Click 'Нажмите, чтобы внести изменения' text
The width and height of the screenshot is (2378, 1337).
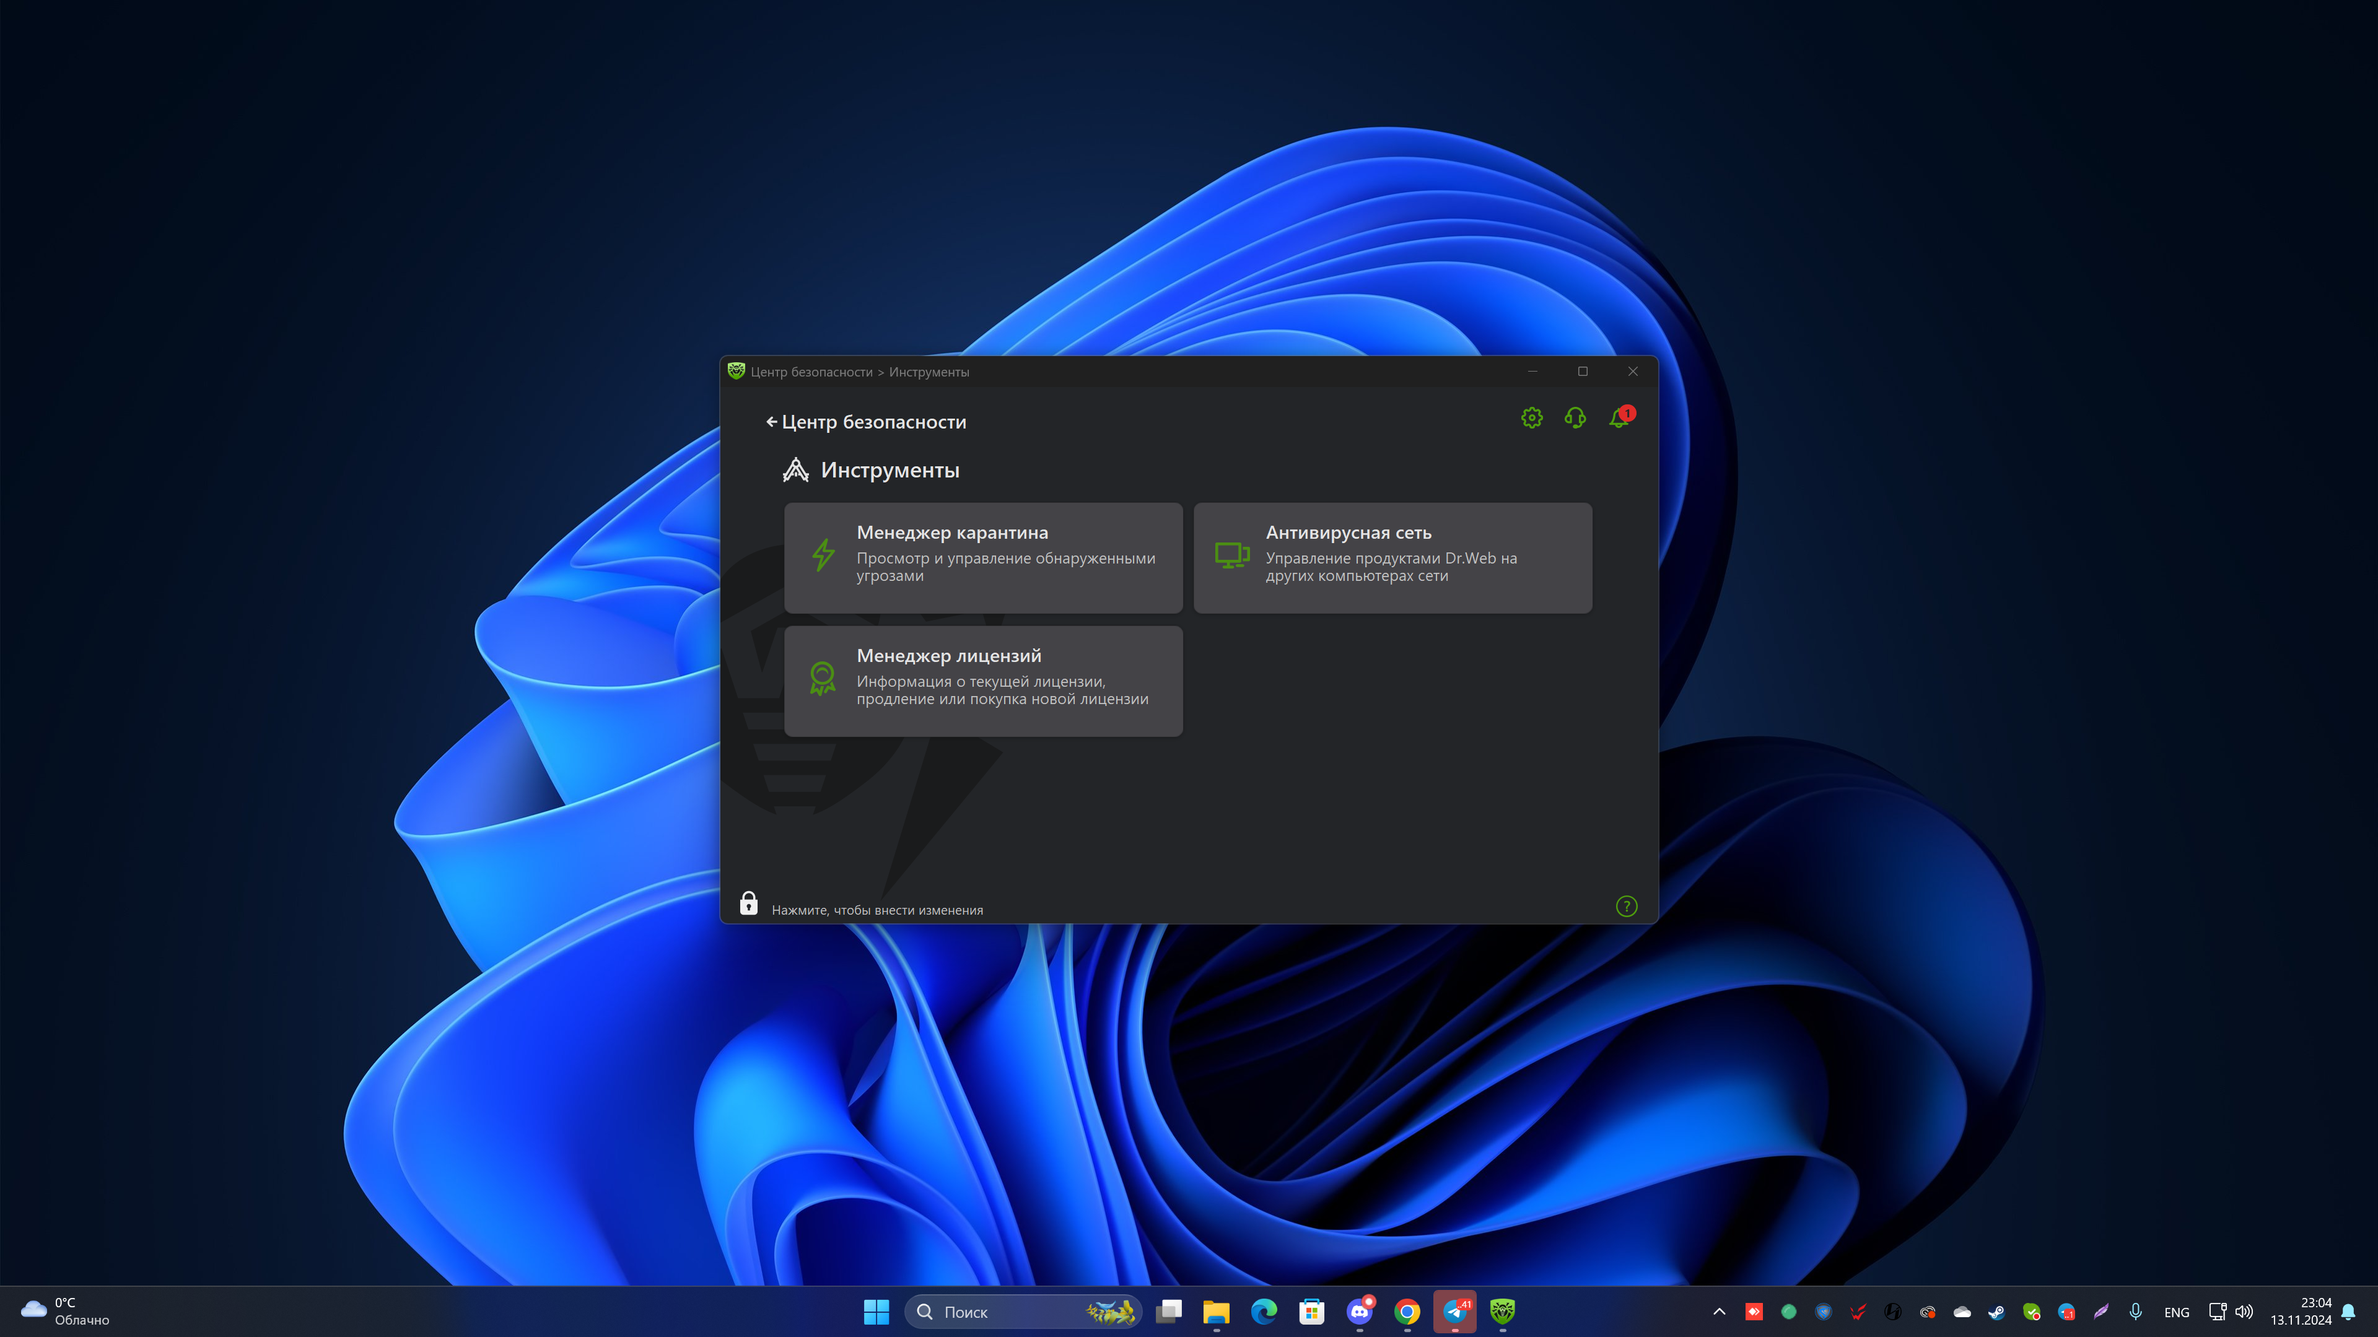pyautogui.click(x=877, y=910)
